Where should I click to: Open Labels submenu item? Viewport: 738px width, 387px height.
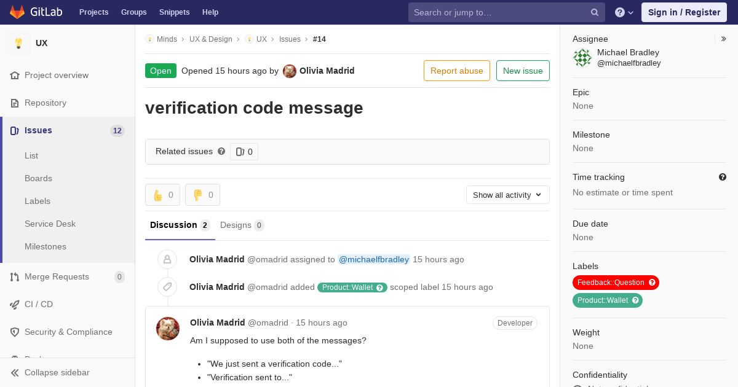point(38,201)
